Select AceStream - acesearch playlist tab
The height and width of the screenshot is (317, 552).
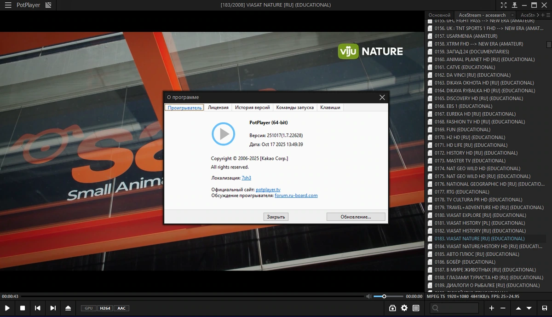pyautogui.click(x=482, y=15)
